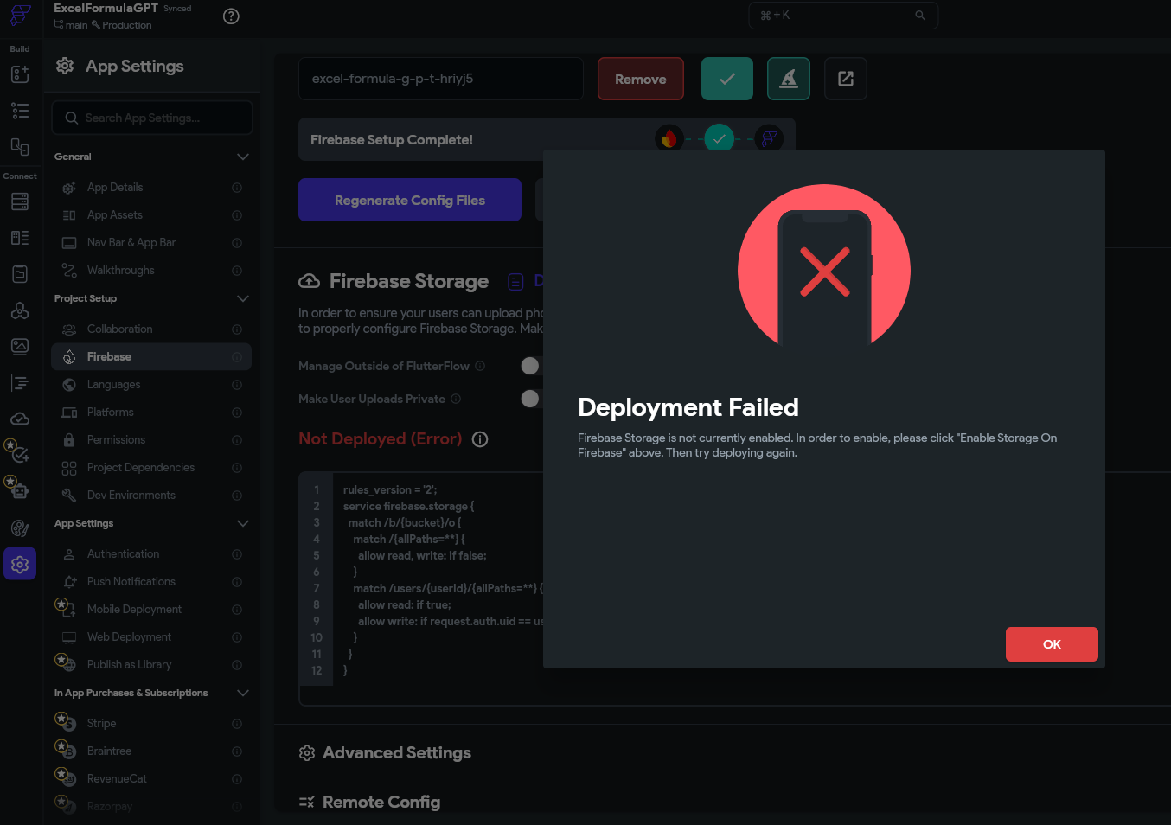The height and width of the screenshot is (825, 1171).
Task: Collapse the General section chevron
Action: point(243,157)
